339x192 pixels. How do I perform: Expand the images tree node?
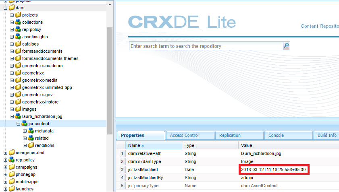tap(12, 109)
